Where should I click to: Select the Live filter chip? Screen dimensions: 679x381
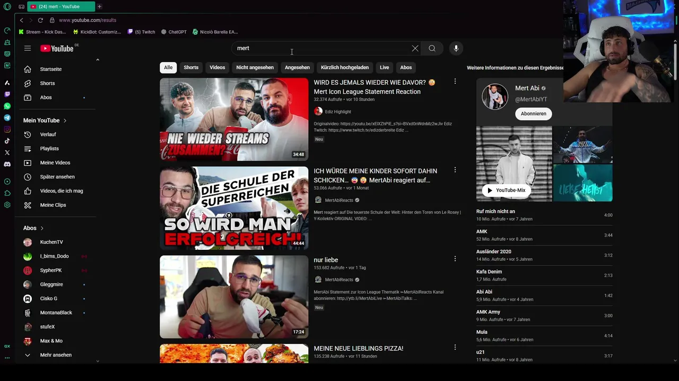(385, 68)
